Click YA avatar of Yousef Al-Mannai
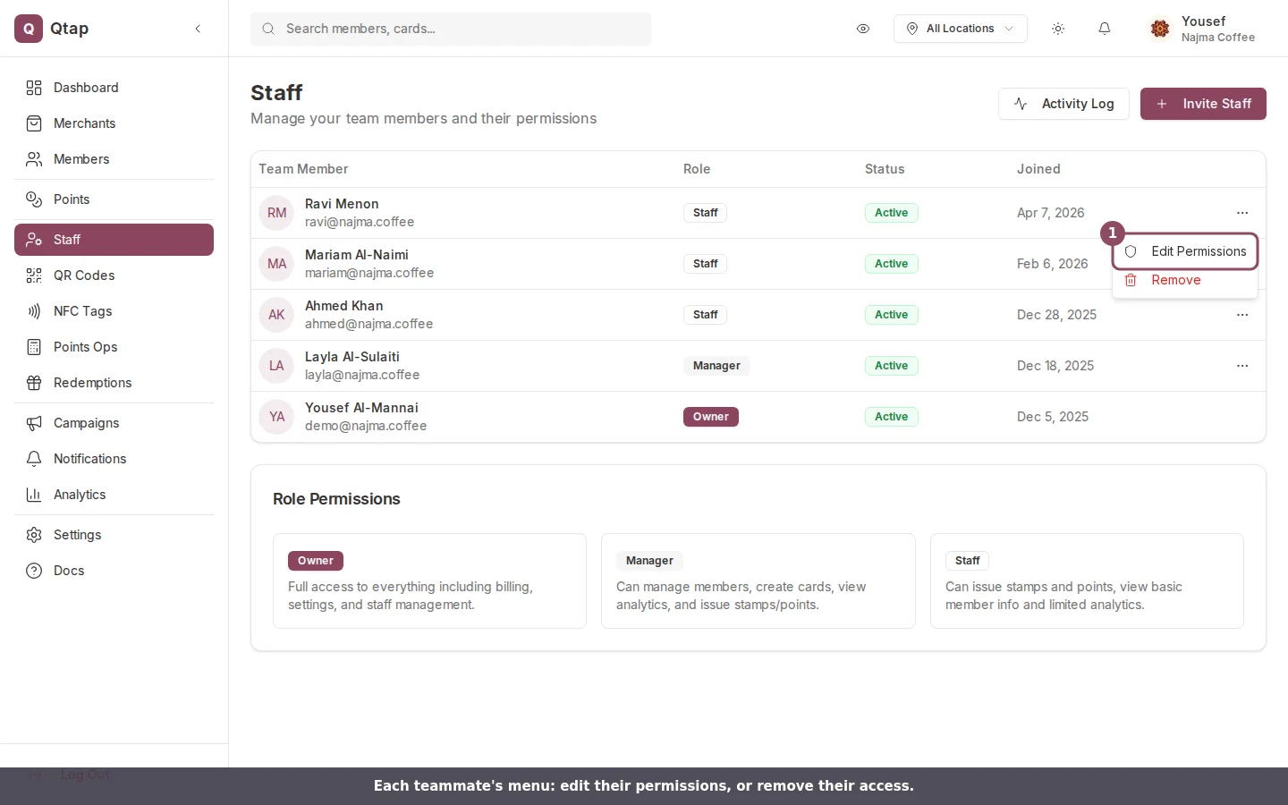Viewport: 1288px width, 805px height. (276, 417)
